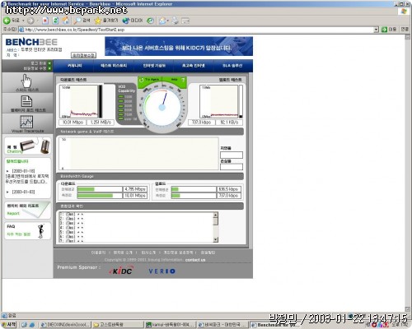
Task: Click the Internet Explorer quick launch icon
Action: pos(32,325)
